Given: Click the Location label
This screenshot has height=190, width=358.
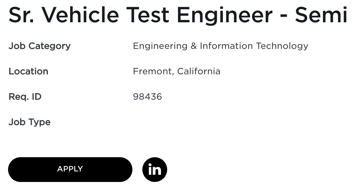Looking at the screenshot, I should pyautogui.click(x=28, y=71).
